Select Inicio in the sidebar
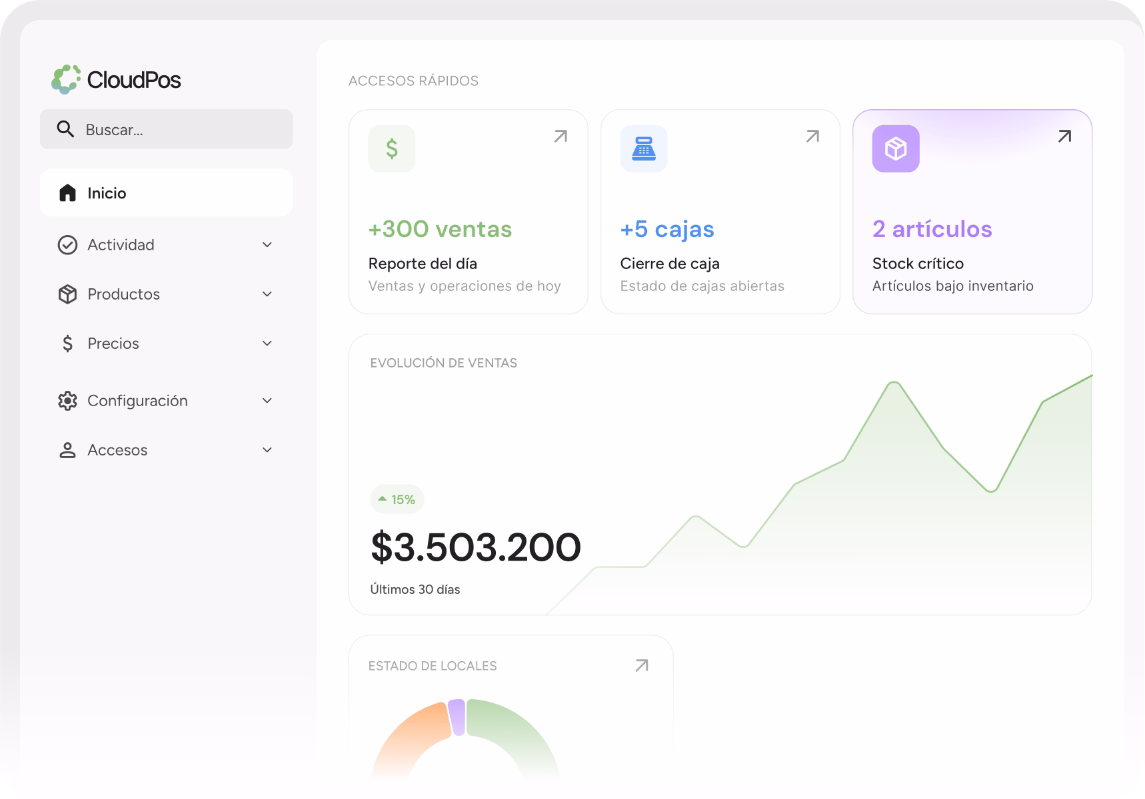1145x799 pixels. 167,192
